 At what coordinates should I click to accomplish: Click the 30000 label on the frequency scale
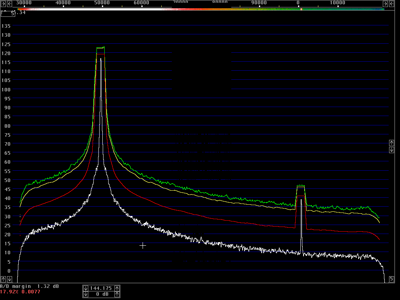pyautogui.click(x=24, y=3)
